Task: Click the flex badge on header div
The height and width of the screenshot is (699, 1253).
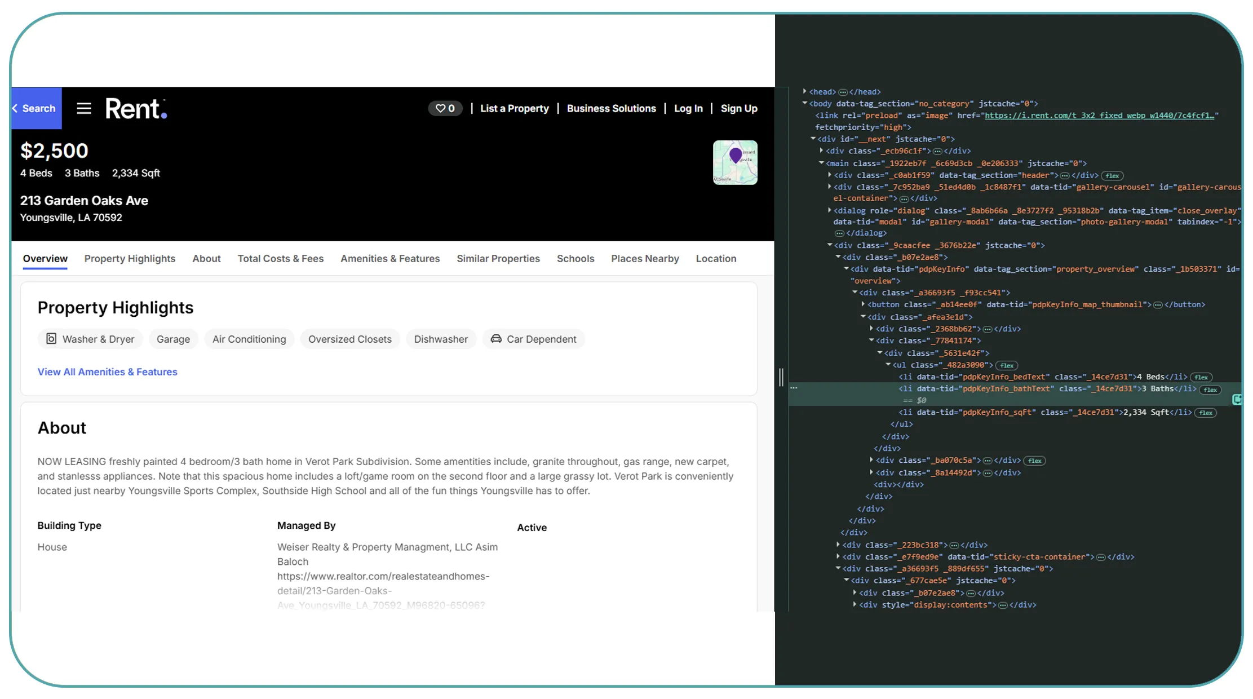Action: 1112,175
